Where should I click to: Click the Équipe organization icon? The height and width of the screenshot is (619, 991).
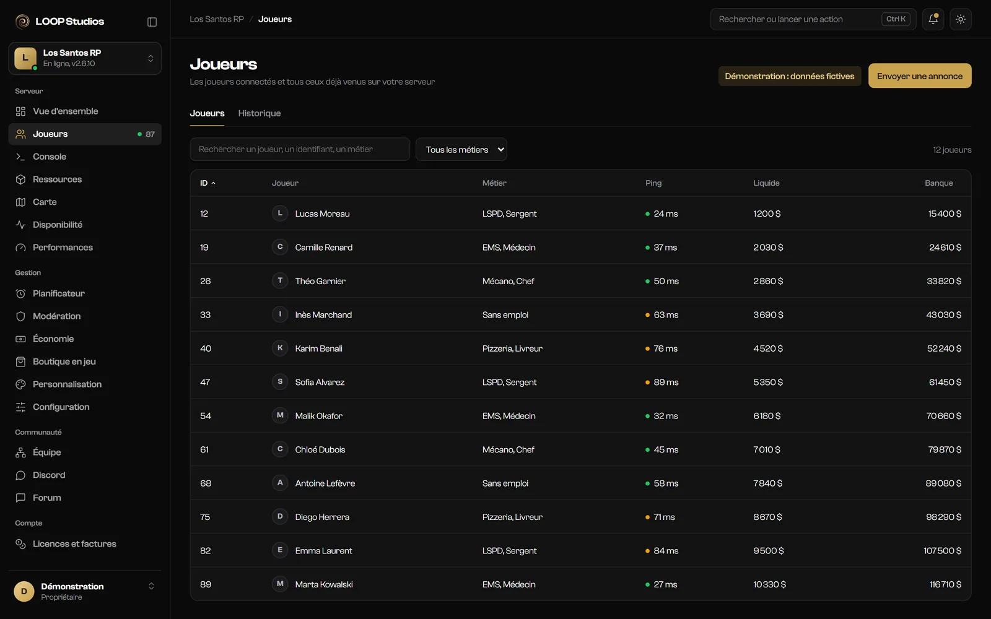[20, 452]
